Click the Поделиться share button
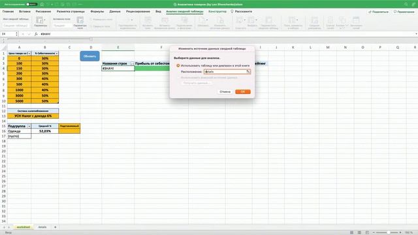This screenshot has height=235, width=418. [378, 12]
